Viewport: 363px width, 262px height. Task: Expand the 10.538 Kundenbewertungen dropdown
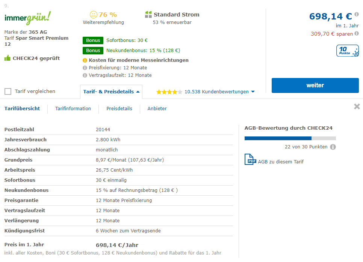219,91
